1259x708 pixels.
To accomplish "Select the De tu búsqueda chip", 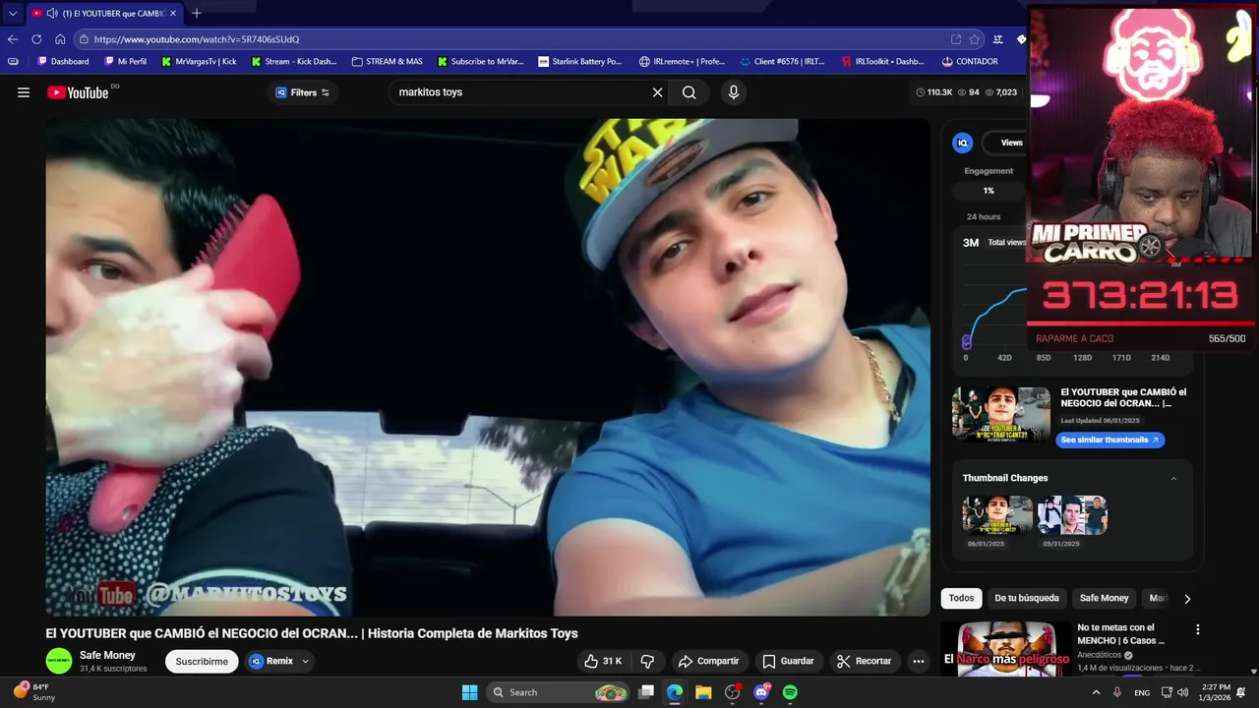I will tap(1027, 598).
